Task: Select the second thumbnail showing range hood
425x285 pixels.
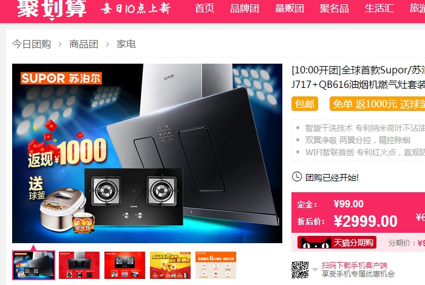Action: coord(79,265)
